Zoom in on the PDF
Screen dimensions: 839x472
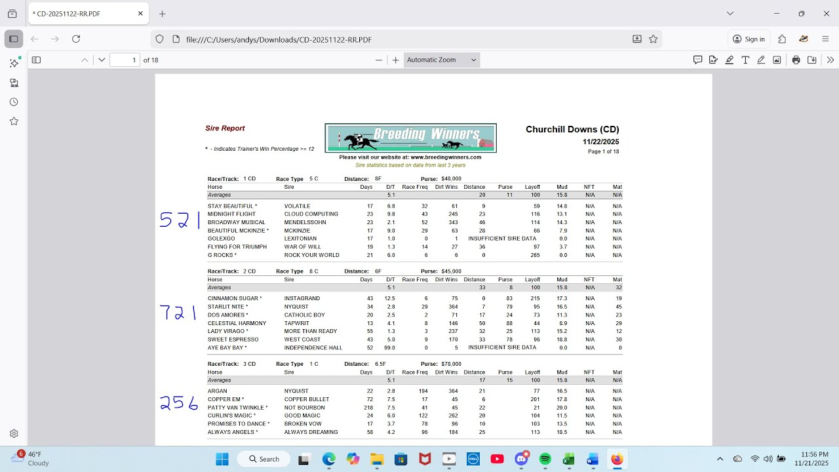pyautogui.click(x=395, y=60)
